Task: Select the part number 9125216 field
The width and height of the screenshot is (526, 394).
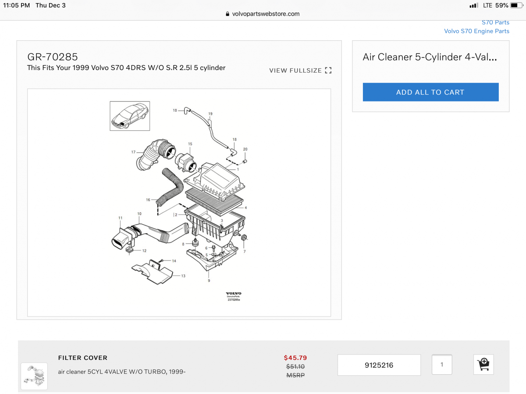Action: point(379,365)
